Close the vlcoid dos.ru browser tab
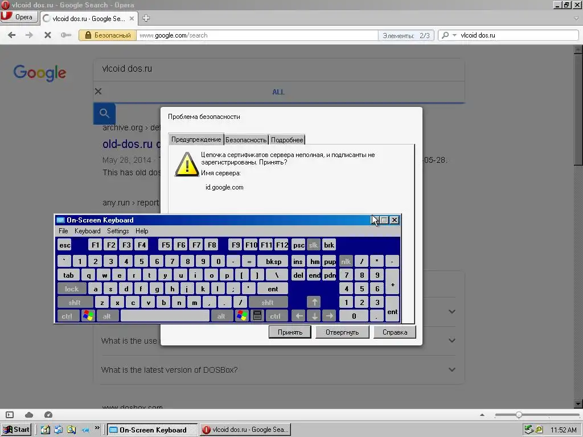583x437 pixels. (132, 18)
